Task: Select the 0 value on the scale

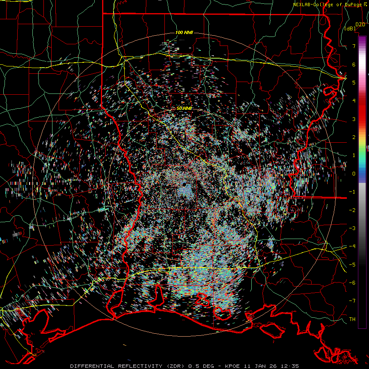Action: click(354, 174)
